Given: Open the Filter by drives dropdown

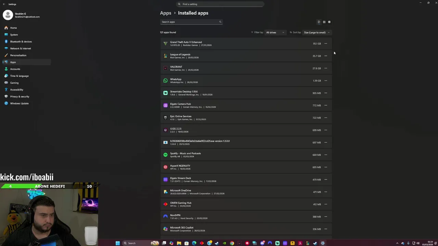Looking at the screenshot, I should 275,32.
